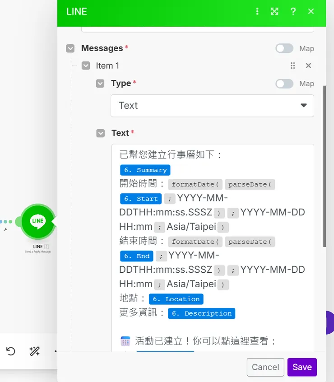
Task: Select the 6. Summary variable pill
Action: pos(145,170)
